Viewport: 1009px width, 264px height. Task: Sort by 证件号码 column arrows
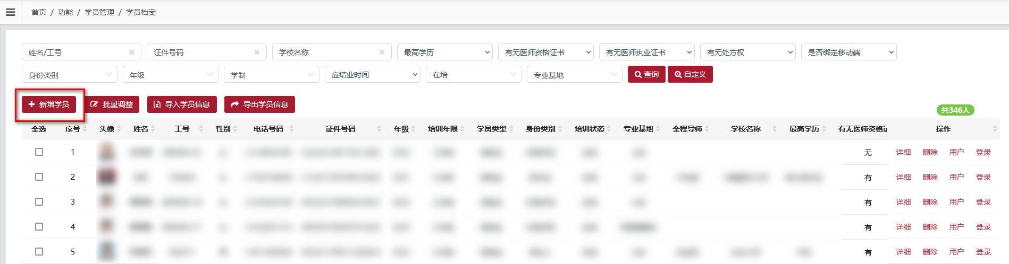click(x=379, y=129)
